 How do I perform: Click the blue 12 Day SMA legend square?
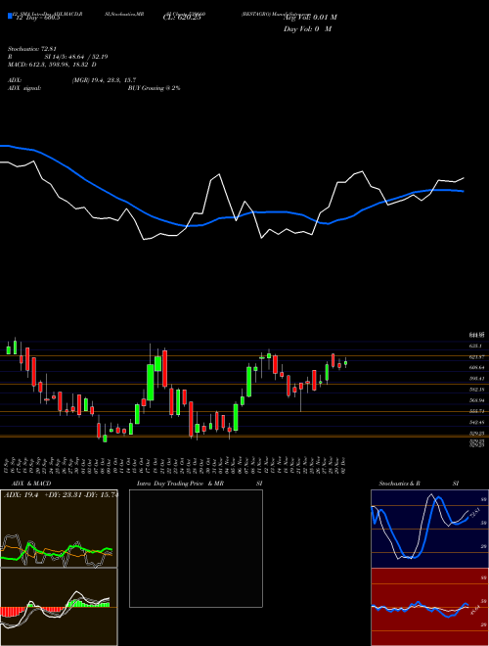point(10,16)
